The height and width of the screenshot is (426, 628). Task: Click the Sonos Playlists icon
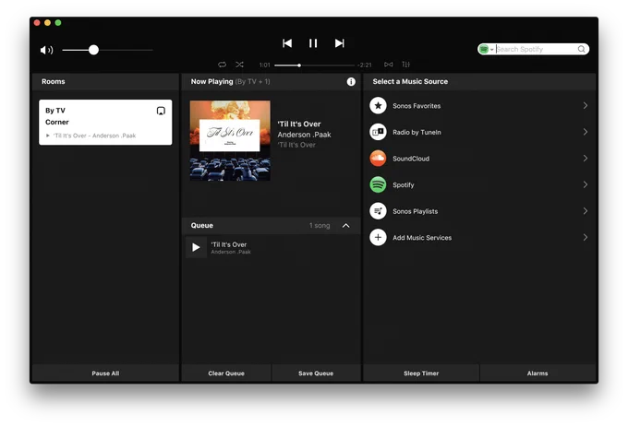click(x=378, y=211)
